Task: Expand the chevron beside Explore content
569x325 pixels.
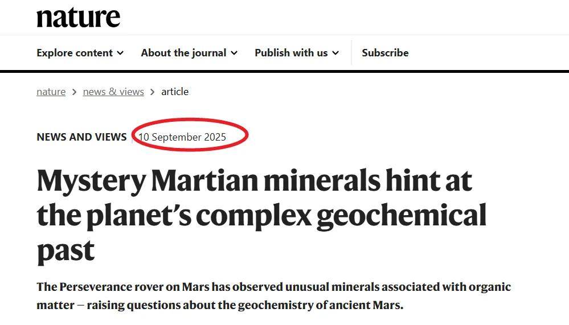Action: [x=120, y=53]
